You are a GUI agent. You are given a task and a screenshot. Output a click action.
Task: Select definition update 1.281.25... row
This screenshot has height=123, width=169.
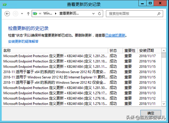point(82,56)
